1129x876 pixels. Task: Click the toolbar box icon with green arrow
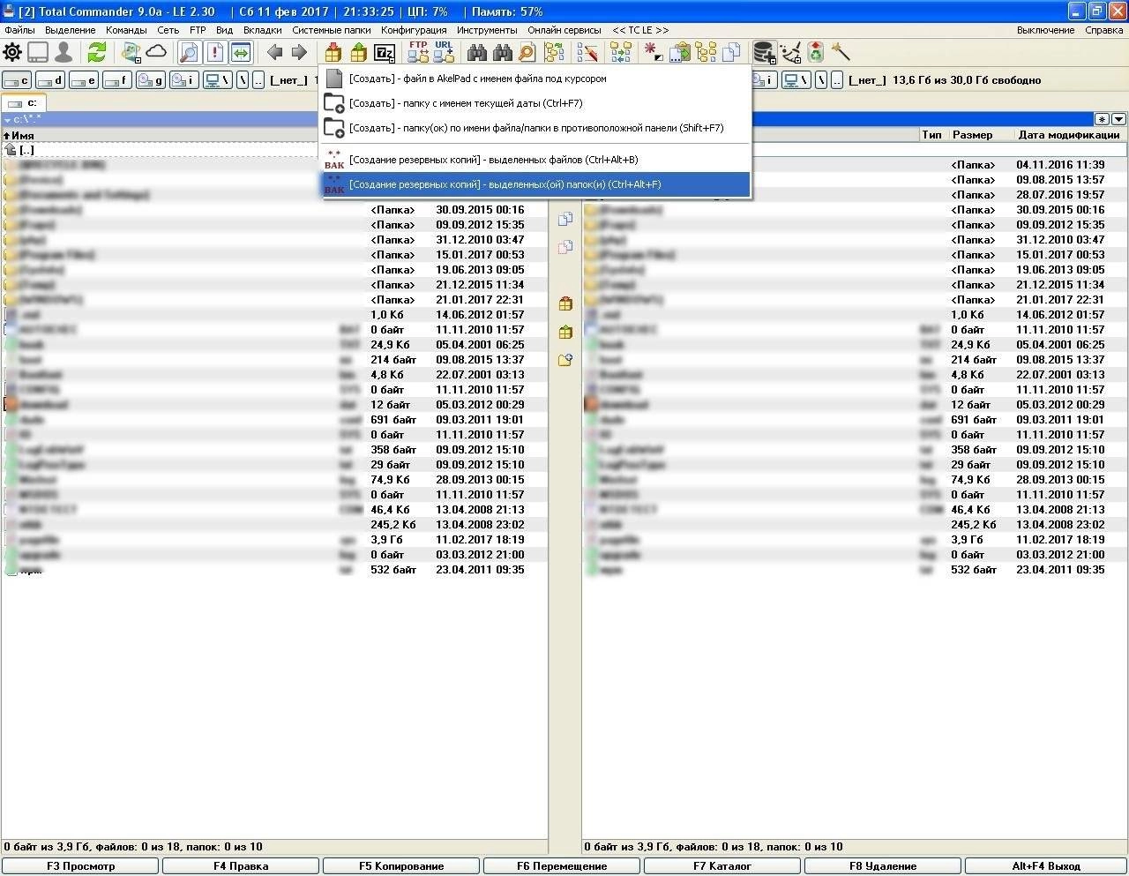pos(359,53)
